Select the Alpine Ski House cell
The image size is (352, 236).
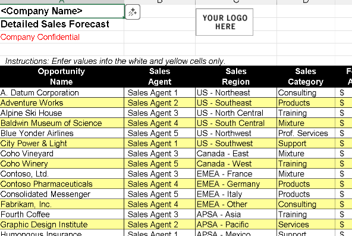tap(62, 113)
